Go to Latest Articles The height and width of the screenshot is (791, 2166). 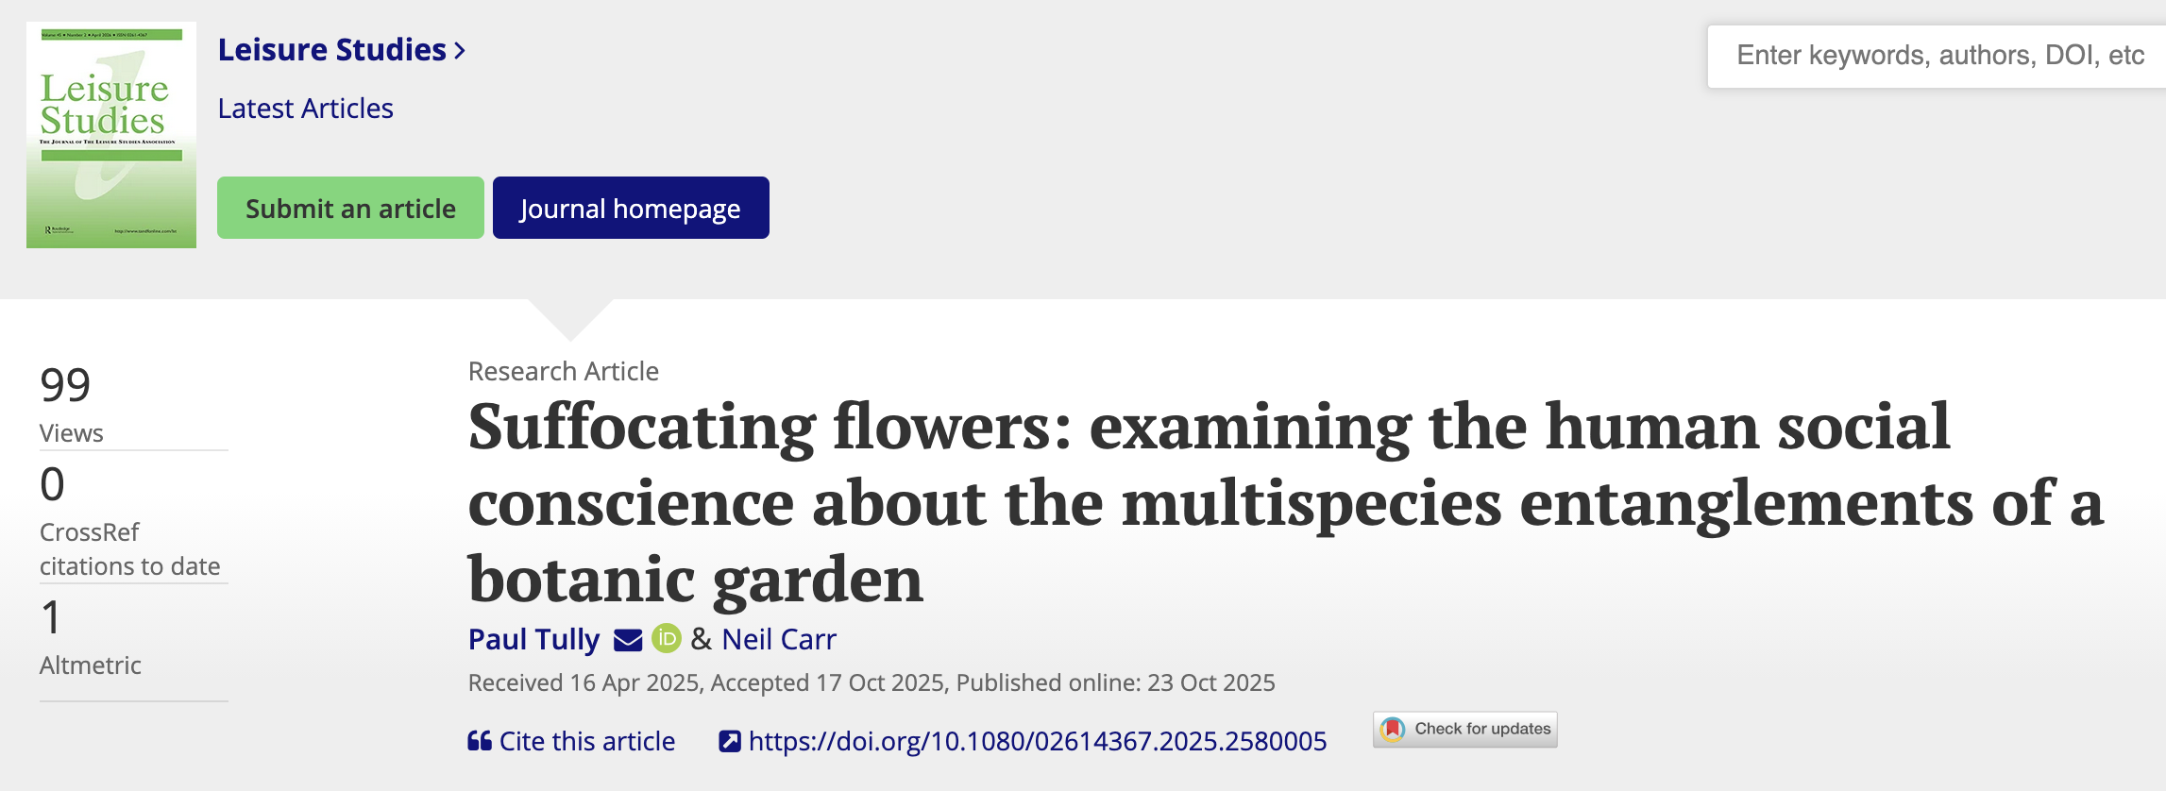(305, 109)
